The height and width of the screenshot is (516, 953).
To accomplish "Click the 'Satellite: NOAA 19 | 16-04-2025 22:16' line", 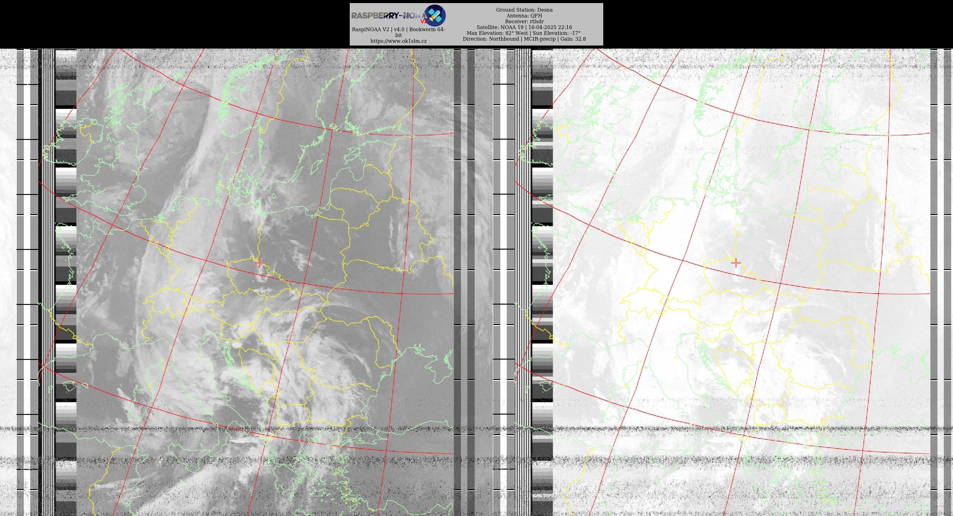I will [x=524, y=27].
